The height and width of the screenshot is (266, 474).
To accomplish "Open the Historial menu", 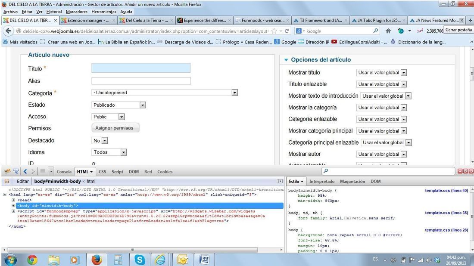I will (54, 12).
